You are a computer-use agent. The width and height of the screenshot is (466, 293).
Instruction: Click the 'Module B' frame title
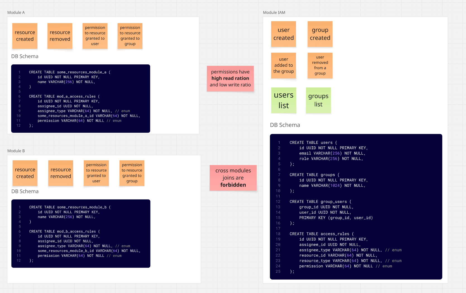[x=16, y=151]
